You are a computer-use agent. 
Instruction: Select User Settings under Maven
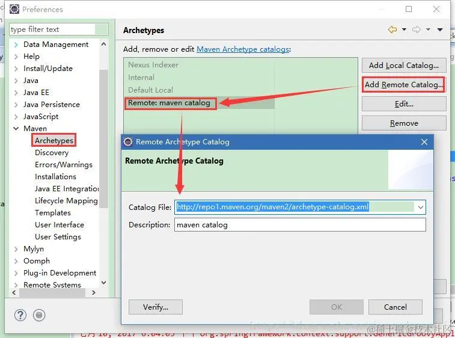[58, 237]
